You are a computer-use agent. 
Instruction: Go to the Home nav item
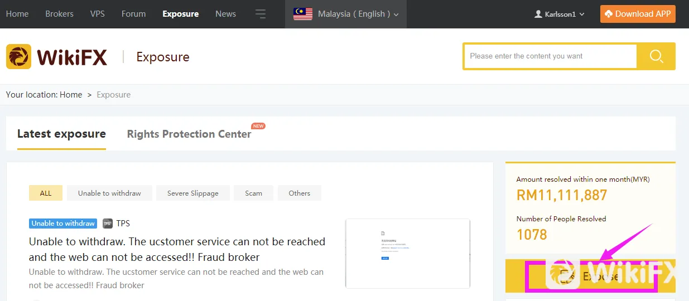coord(17,14)
